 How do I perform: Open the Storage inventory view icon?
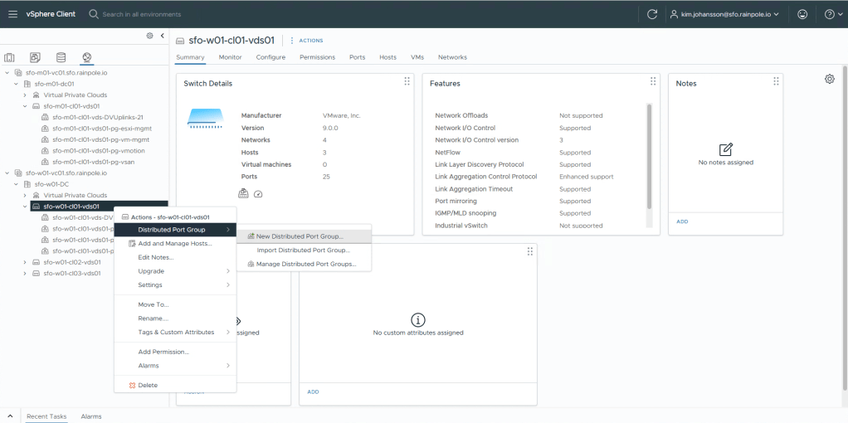[x=61, y=57]
